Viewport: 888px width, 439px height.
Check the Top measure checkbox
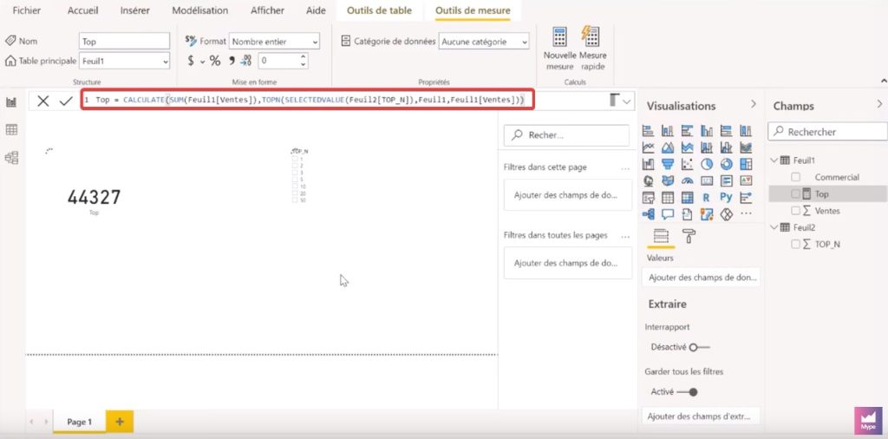795,193
